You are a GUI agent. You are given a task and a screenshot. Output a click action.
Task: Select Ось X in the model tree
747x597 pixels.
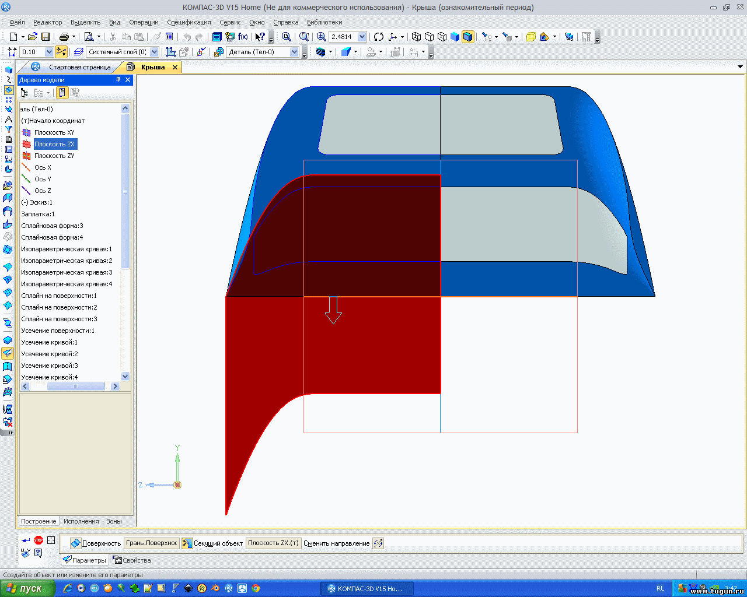point(43,167)
